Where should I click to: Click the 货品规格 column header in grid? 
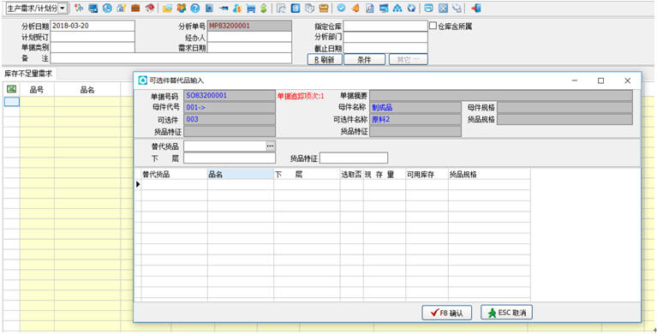(x=489, y=175)
